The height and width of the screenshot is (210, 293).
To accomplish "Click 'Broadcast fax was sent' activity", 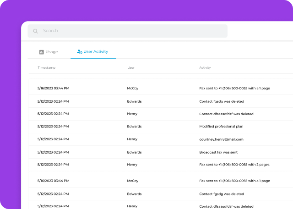I will 218,152.
